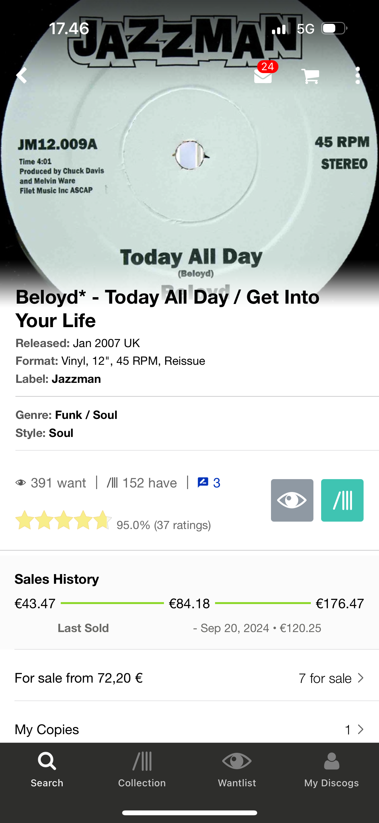
Task: Expand the 7 for sale listings
Action: pyautogui.click(x=331, y=678)
